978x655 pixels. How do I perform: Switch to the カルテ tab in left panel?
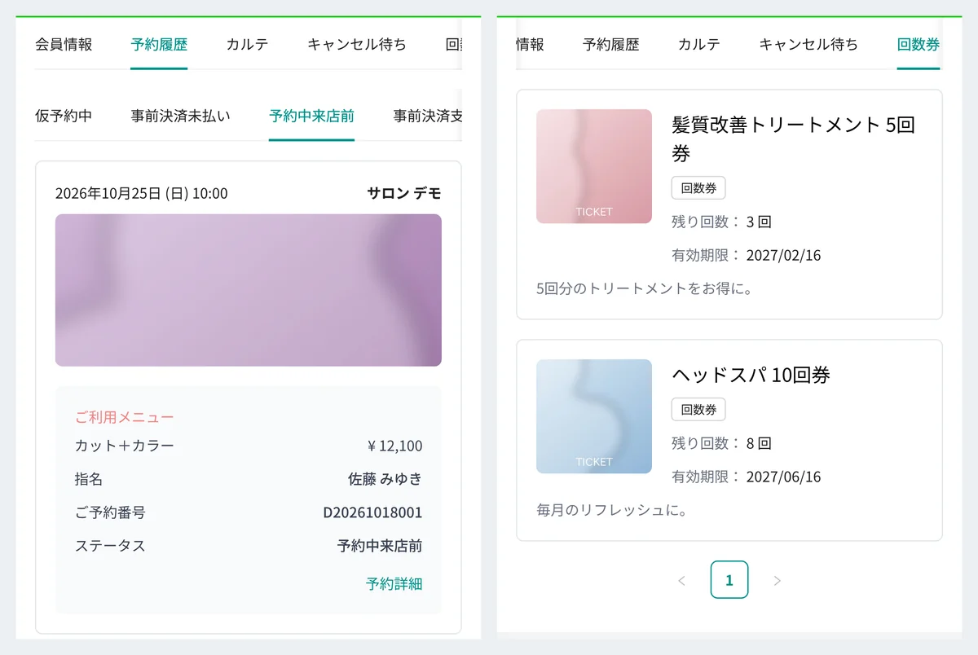coord(247,45)
